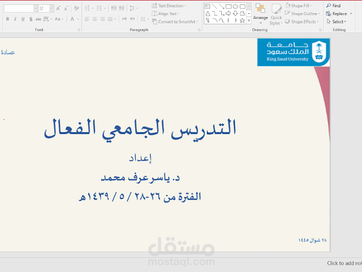The image size is (362, 272).
Task: Set Right-to-Left text direction
Action: [x=132, y=19]
